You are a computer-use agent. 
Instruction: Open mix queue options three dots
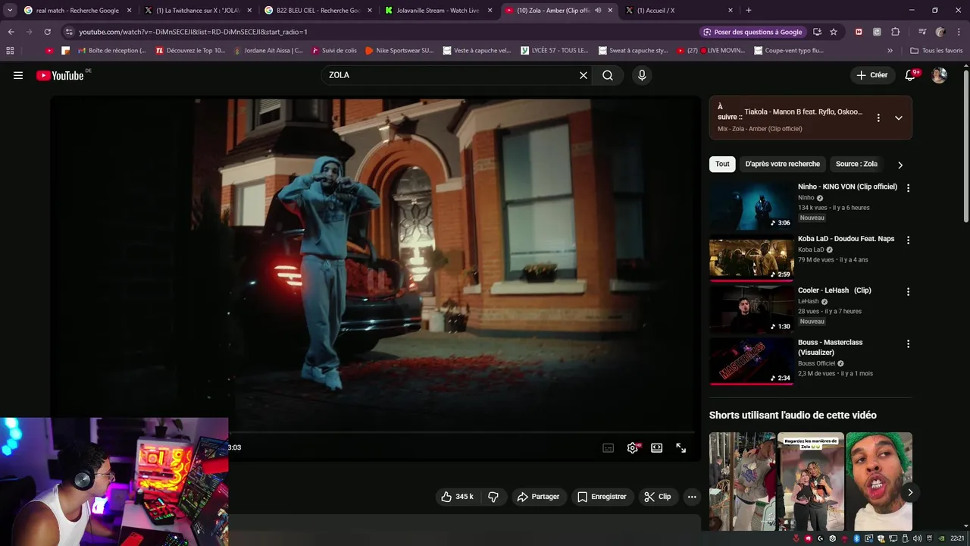878,118
